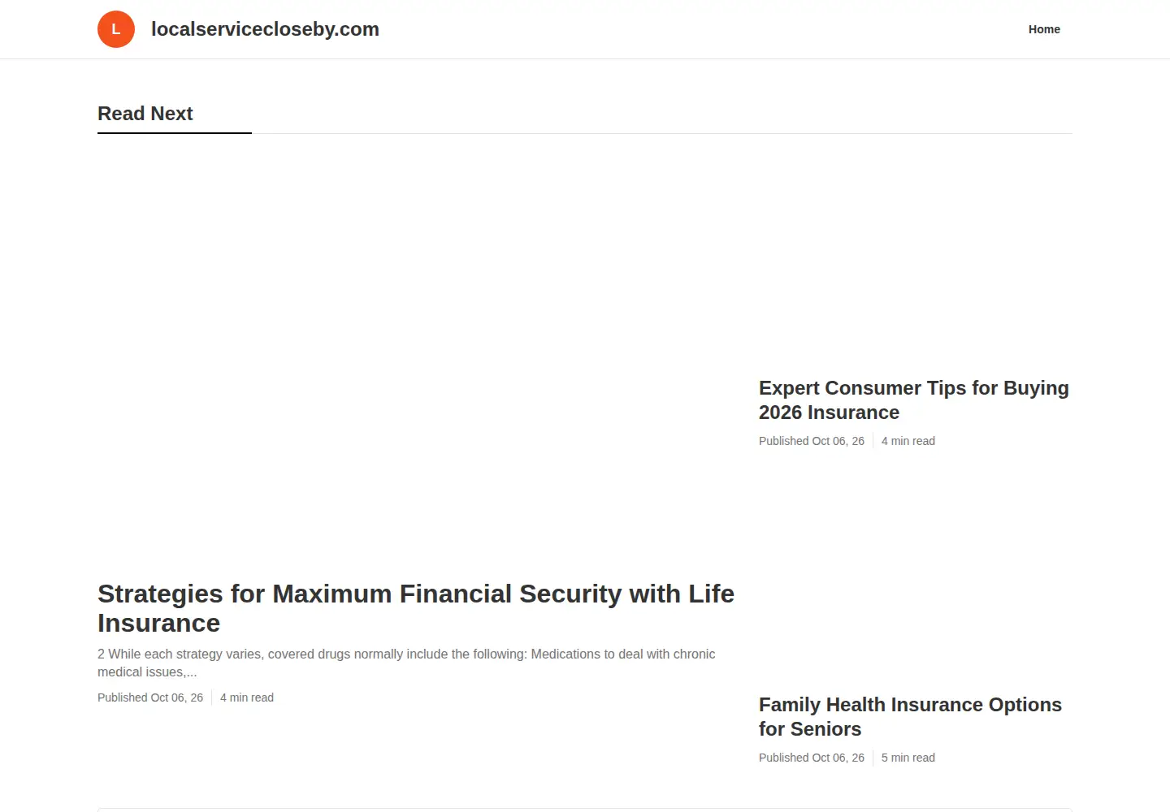Go to the Home menu item

pos(1044,29)
